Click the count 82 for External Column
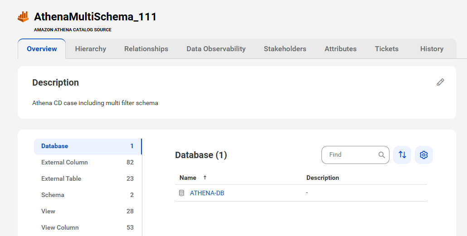Viewport: 467px width, 236px height. [130, 163]
